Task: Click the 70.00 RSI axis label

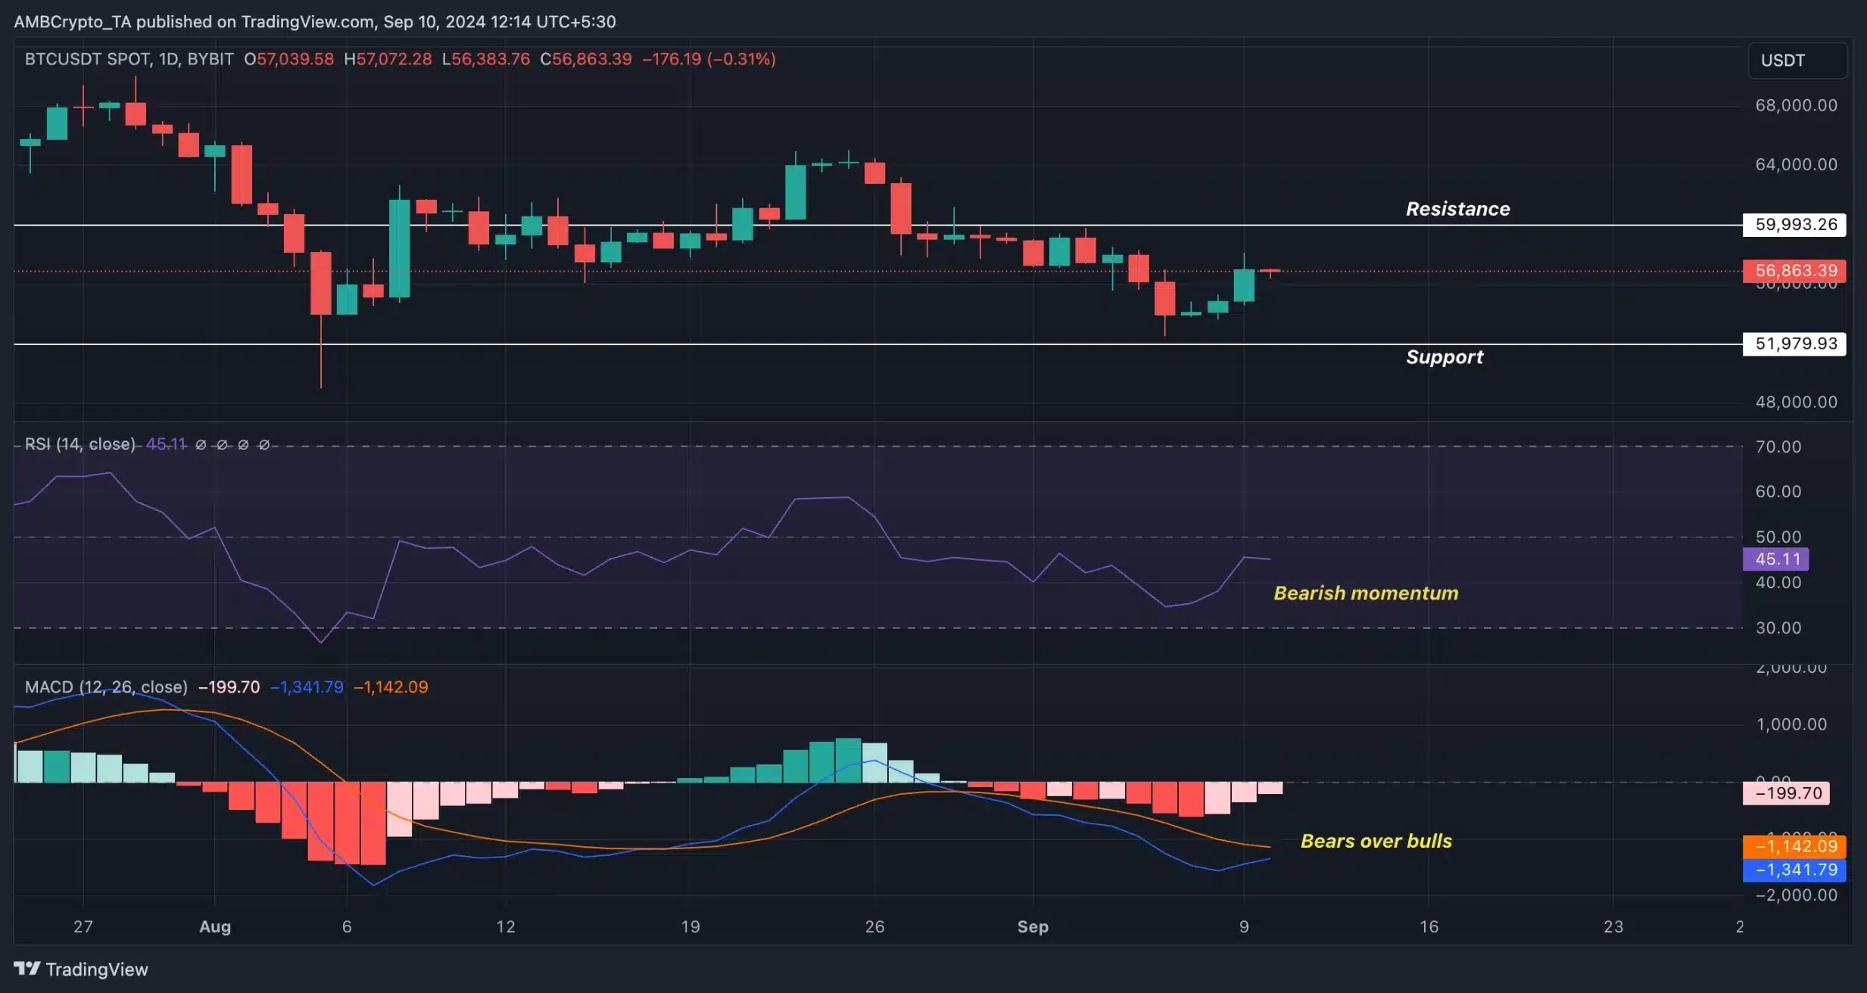Action: 1778,447
